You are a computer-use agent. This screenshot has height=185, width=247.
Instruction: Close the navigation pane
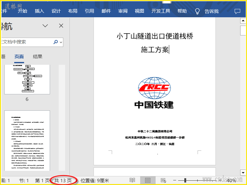pos(61,26)
